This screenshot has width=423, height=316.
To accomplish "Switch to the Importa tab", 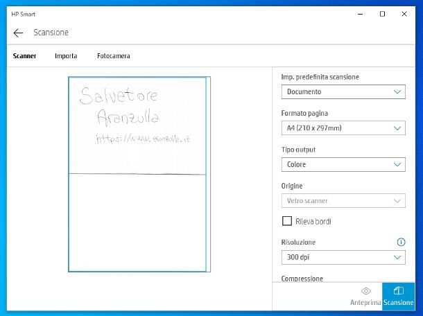I will pyautogui.click(x=66, y=56).
